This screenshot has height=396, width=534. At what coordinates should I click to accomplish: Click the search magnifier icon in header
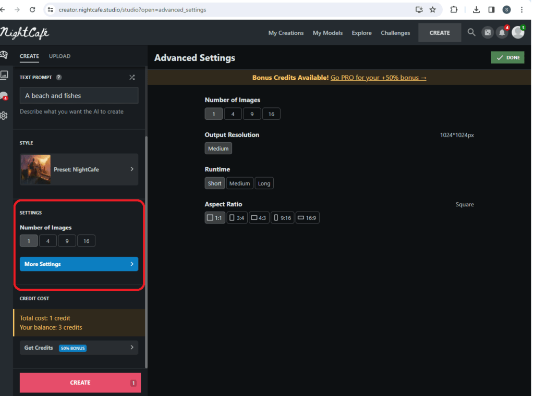[x=471, y=33]
